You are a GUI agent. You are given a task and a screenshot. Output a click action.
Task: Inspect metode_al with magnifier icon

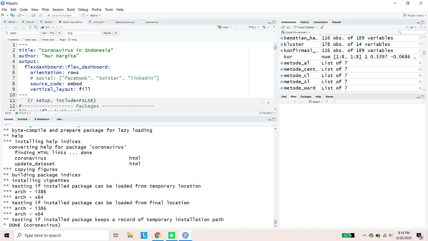click(420, 63)
